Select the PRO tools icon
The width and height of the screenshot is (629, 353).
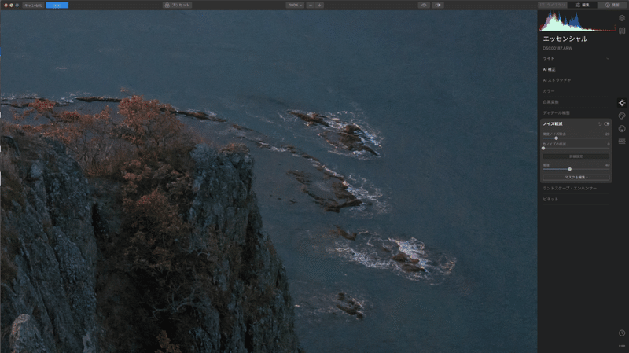coord(622,142)
